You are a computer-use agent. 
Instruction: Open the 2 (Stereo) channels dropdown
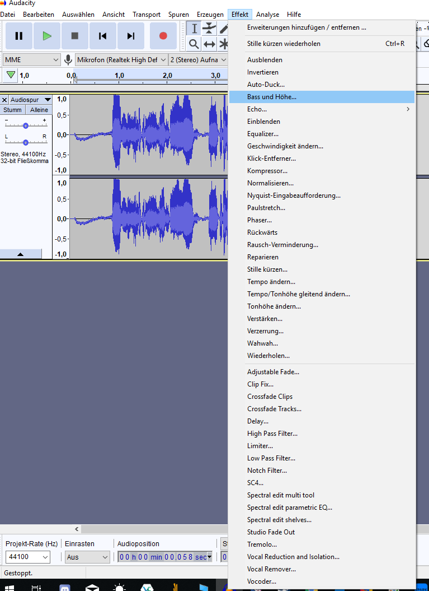click(x=198, y=60)
